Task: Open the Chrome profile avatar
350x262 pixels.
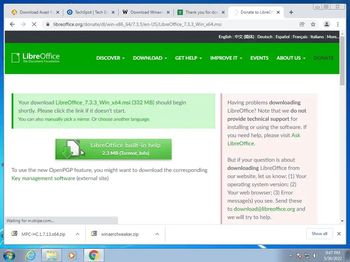Action: [x=327, y=24]
